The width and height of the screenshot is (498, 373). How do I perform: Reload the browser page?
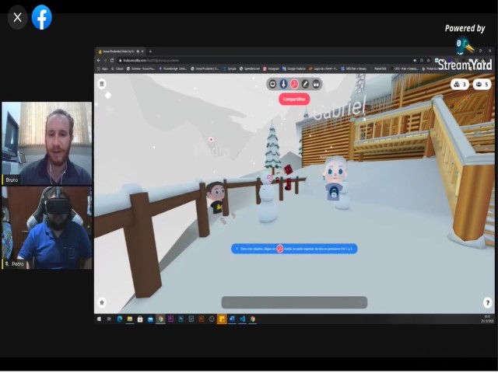tap(112, 61)
